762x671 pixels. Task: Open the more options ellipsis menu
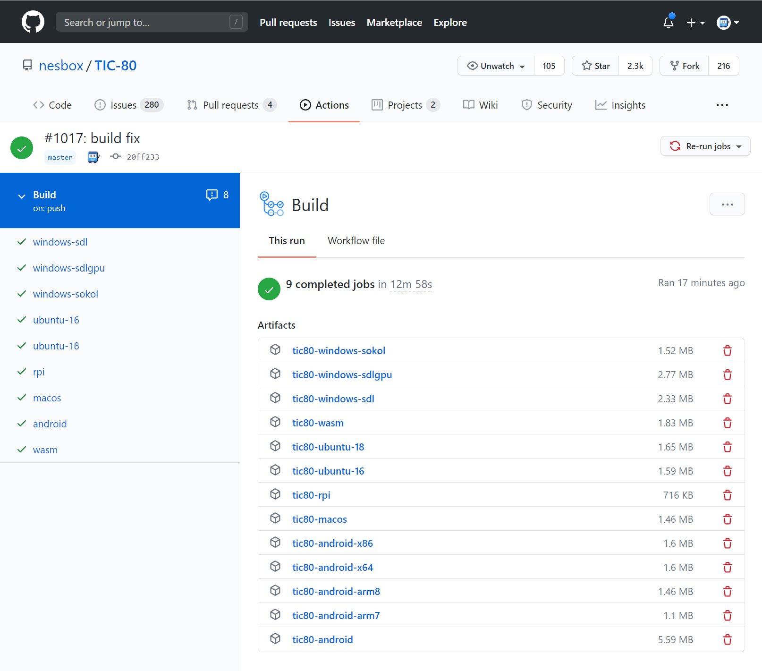727,204
